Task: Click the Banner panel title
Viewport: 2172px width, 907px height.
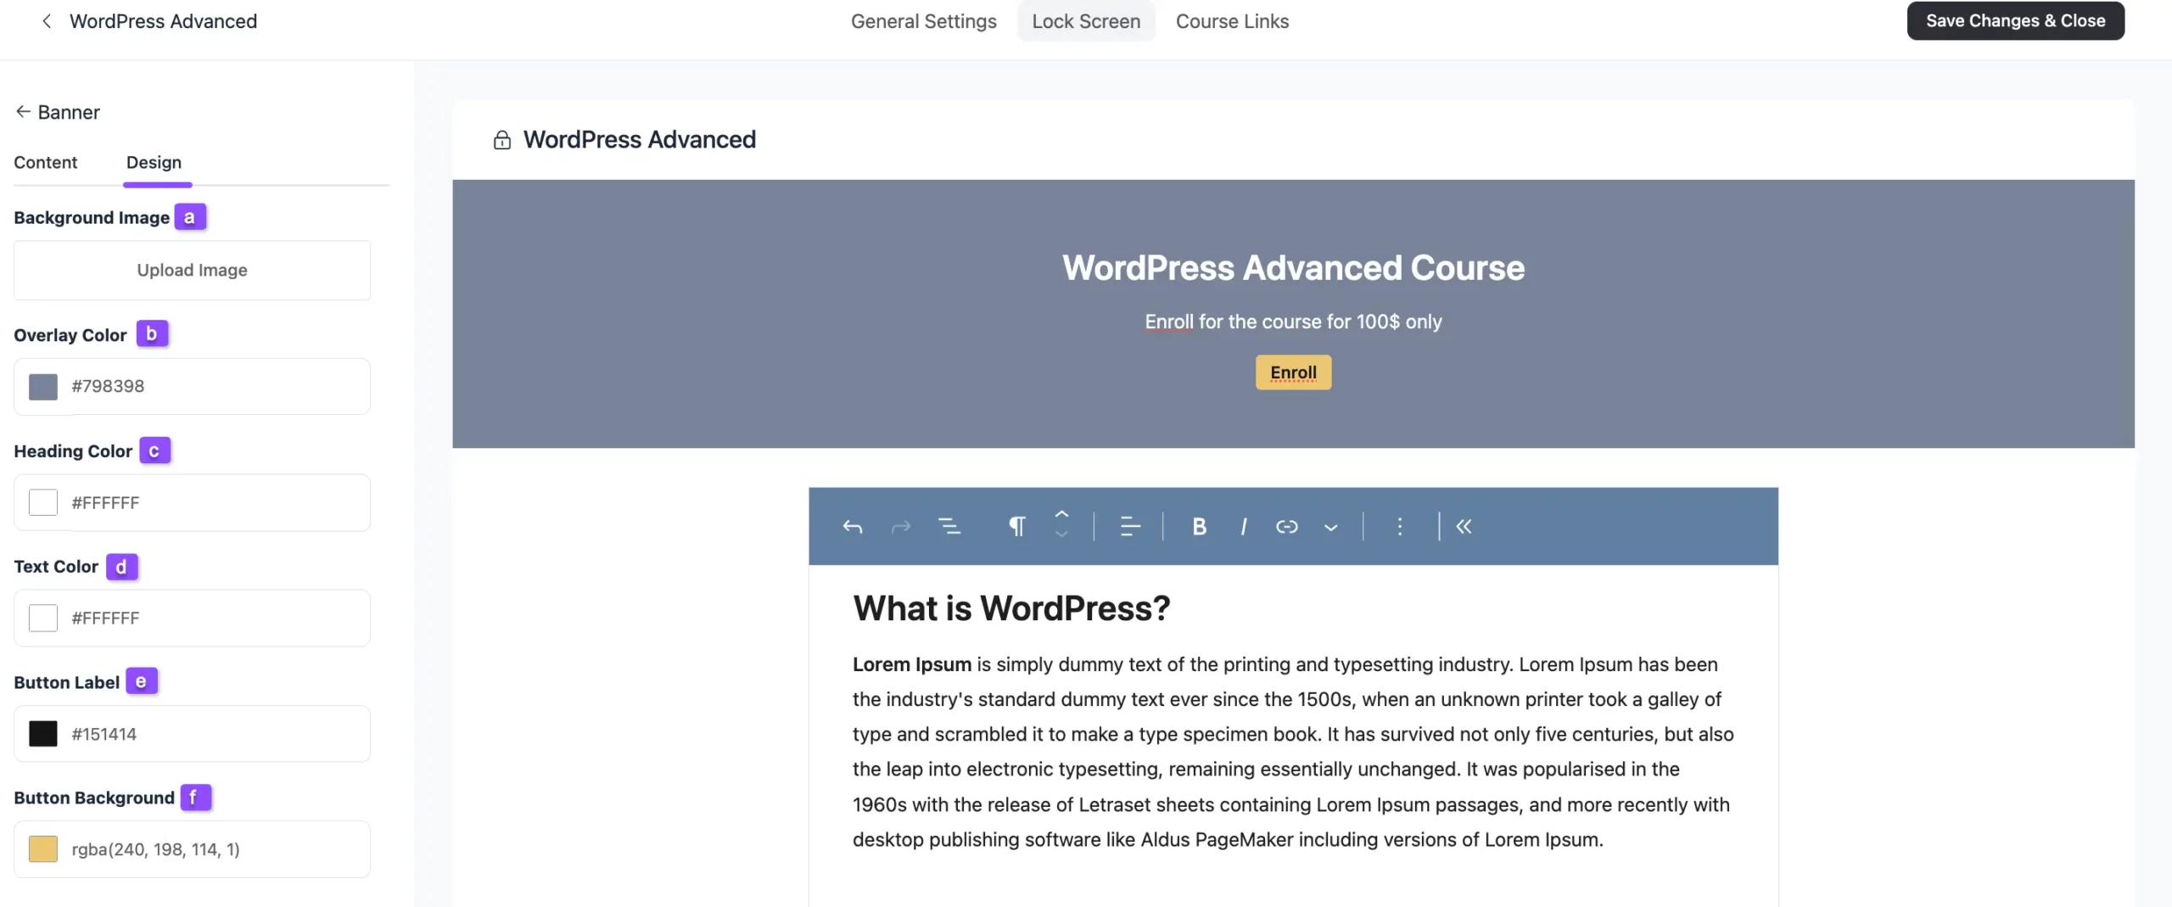Action: [x=69, y=112]
